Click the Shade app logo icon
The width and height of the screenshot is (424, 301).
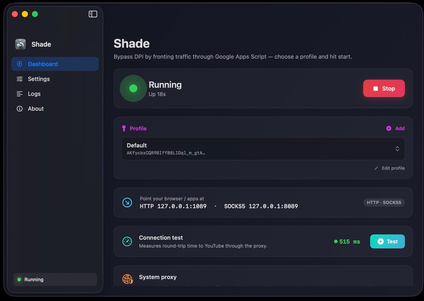[20, 44]
